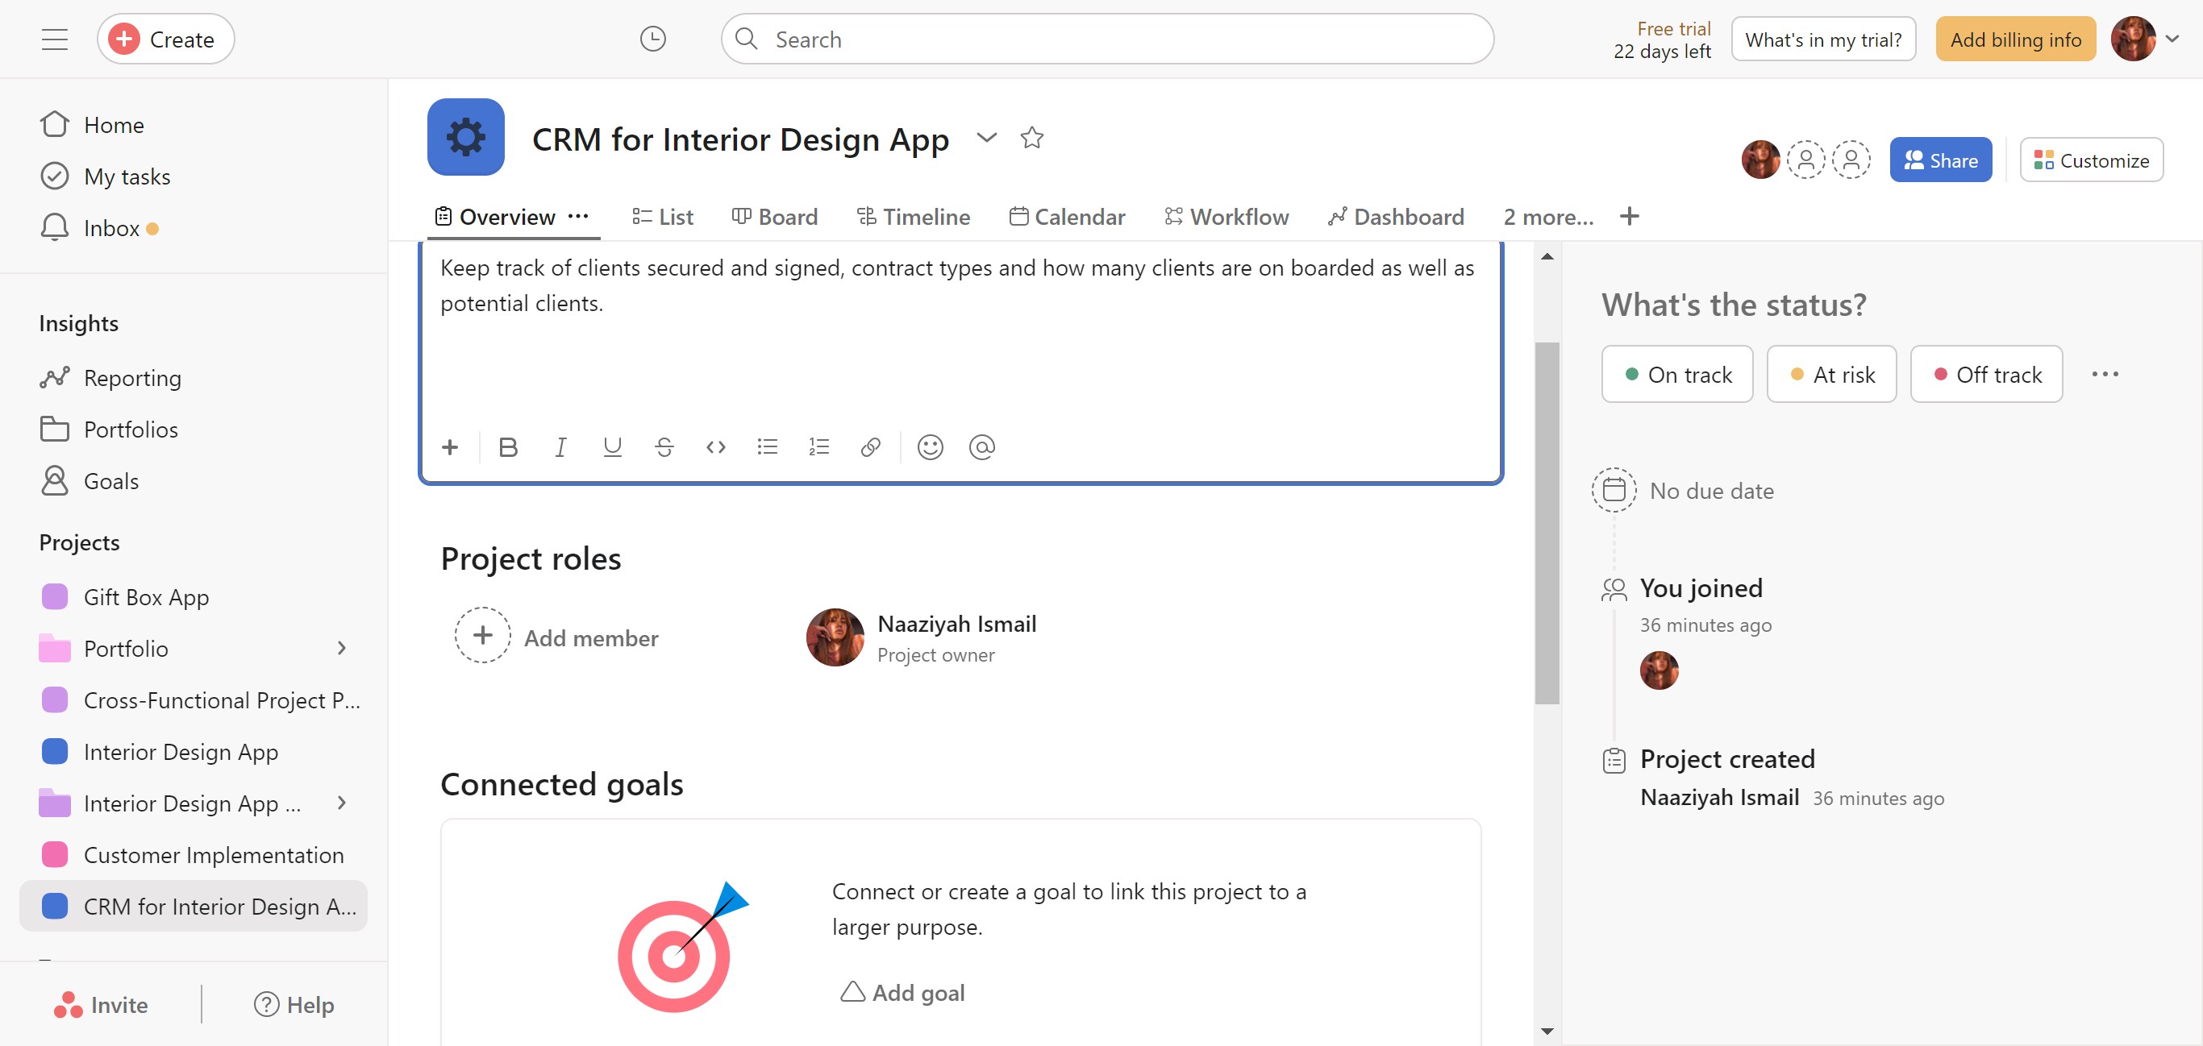Click the Italic formatting icon
Viewport: 2203px width, 1046px height.
click(560, 447)
